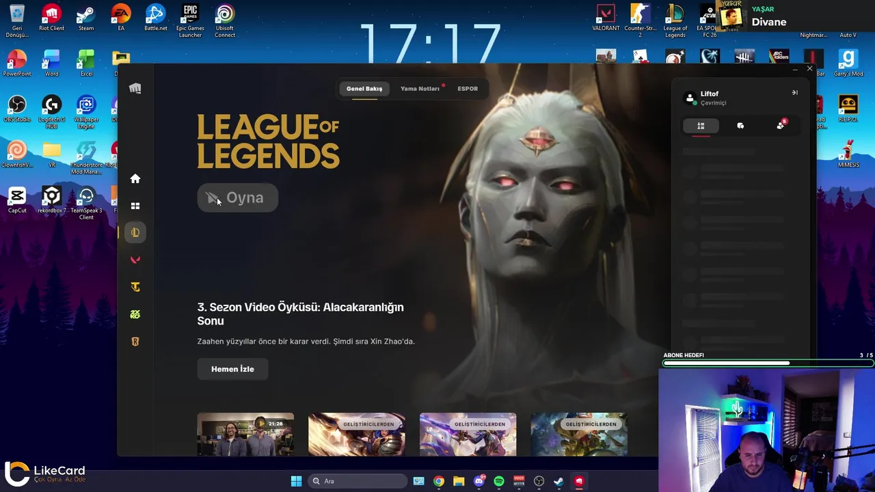This screenshot has width=875, height=492.
Task: Select the green 2XKO icon in the sidebar
Action: 135,314
